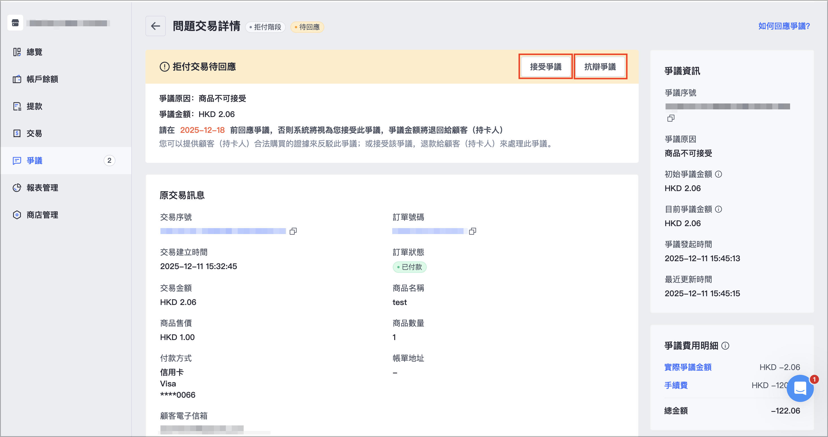Image resolution: width=828 pixels, height=437 pixels.
Task: Click the wallet icon beside 帳戶餘額
Action: coord(17,79)
